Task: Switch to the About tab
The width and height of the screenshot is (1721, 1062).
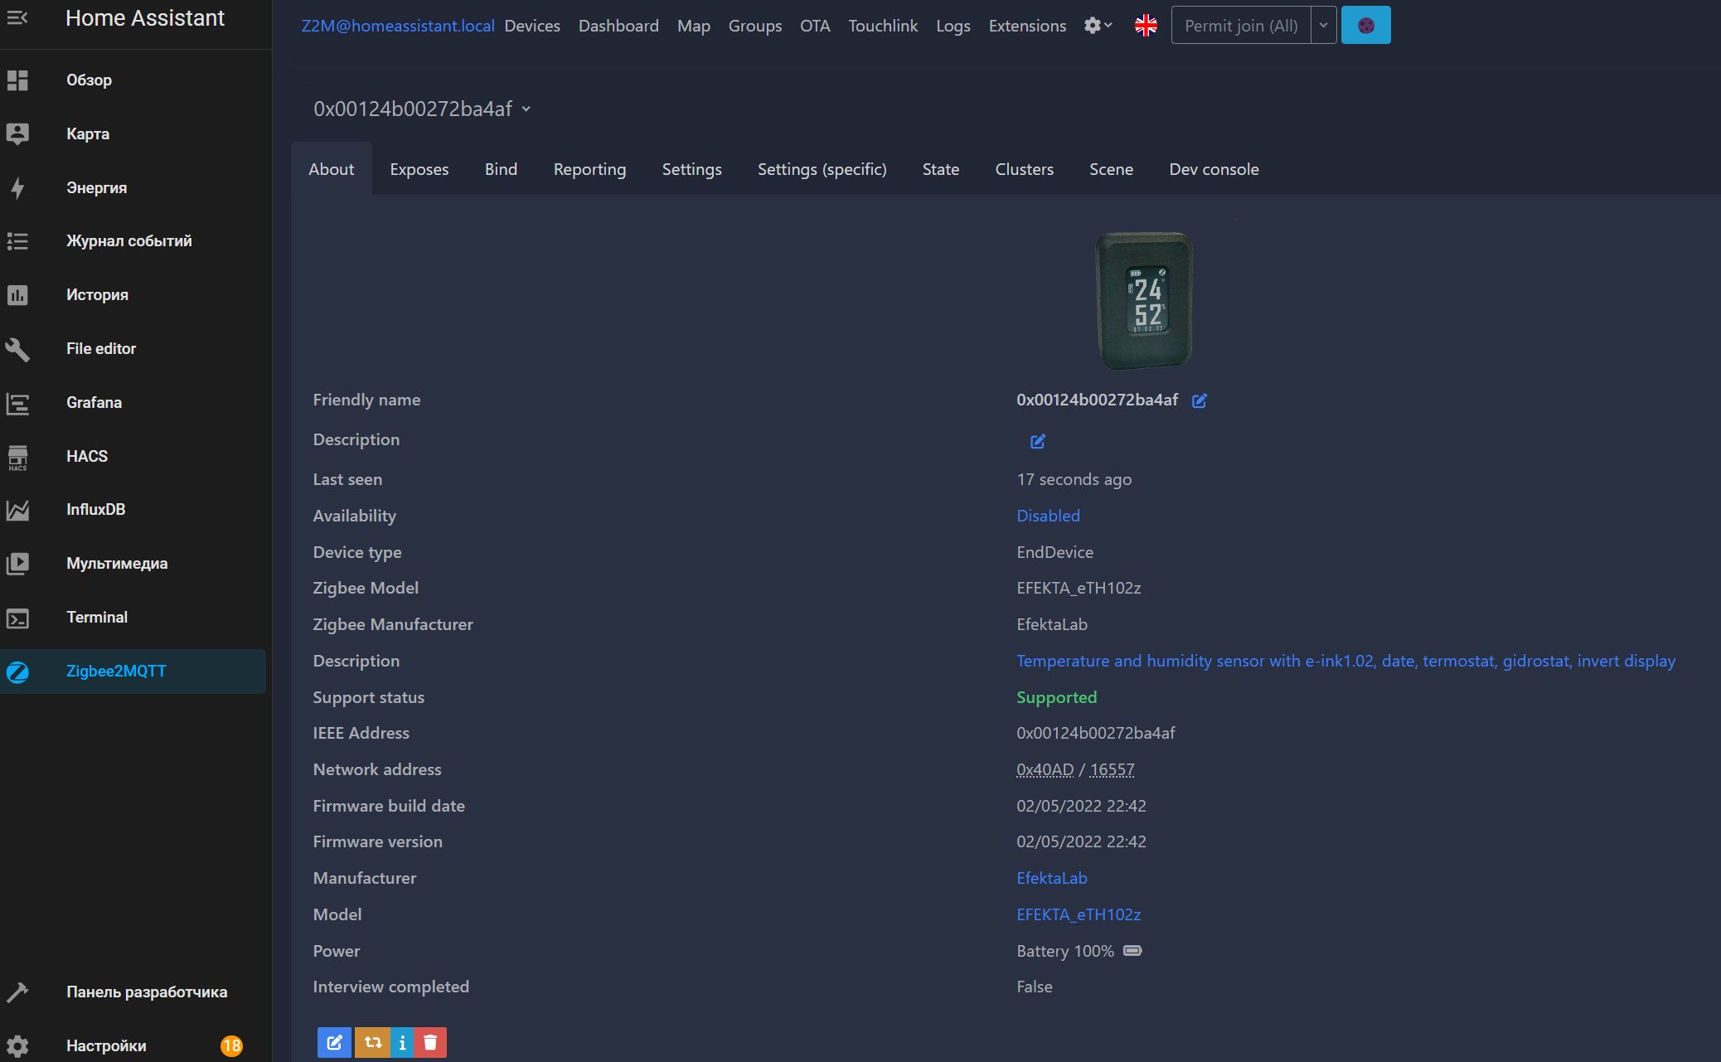Action: pyautogui.click(x=332, y=169)
